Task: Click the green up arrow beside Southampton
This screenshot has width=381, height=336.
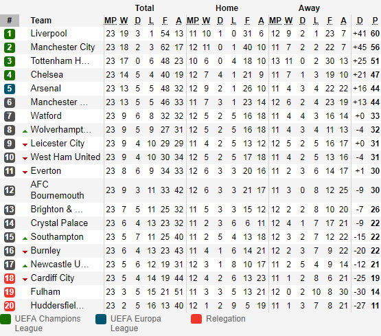Action: click(25, 238)
